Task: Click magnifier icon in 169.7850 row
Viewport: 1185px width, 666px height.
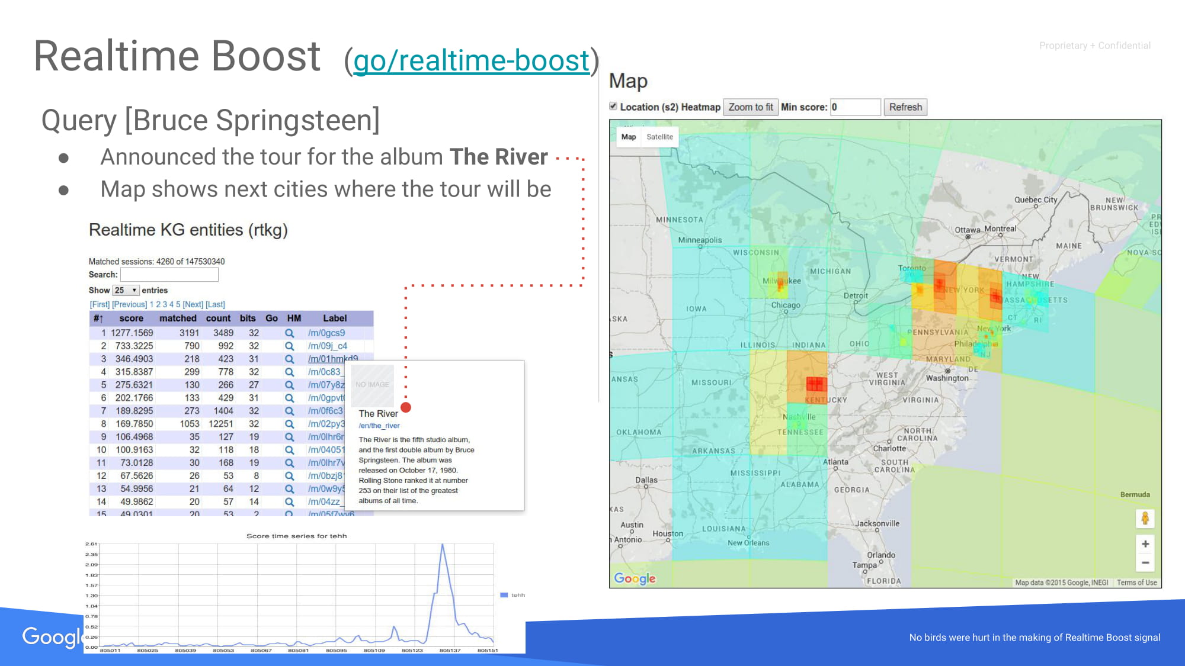Action: 289,424
